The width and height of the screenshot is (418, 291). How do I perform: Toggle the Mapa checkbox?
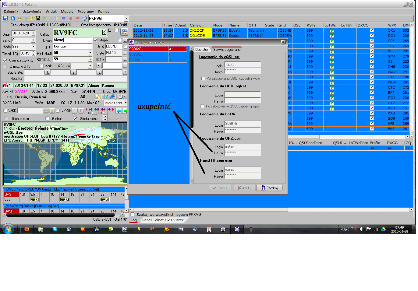96,40
